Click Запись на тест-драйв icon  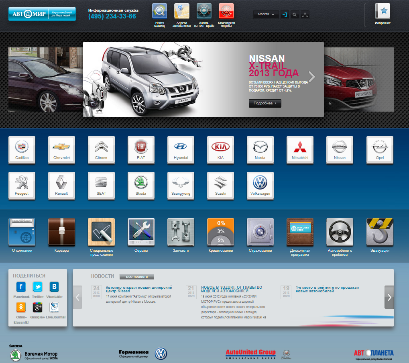tap(204, 12)
